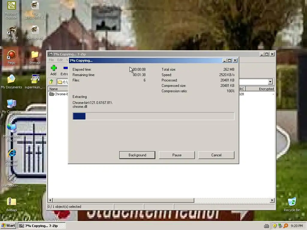Click the Chrome-bin folder in file list
307x230 pixels.
[58, 94]
